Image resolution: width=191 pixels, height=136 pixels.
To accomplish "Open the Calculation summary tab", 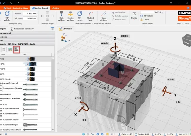I will click(22, 29).
